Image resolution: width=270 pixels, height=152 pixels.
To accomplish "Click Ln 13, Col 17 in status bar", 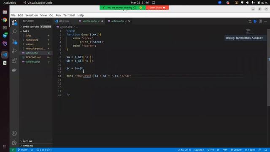I will [184, 150].
